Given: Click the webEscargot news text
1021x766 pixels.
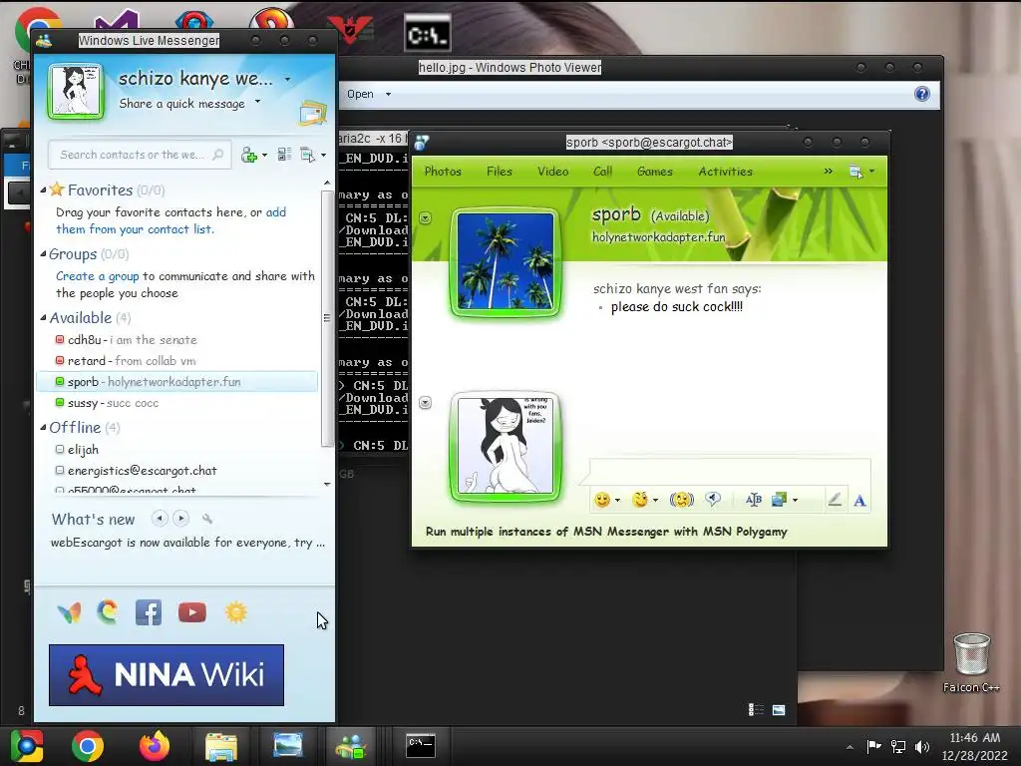Looking at the screenshot, I should (x=187, y=543).
